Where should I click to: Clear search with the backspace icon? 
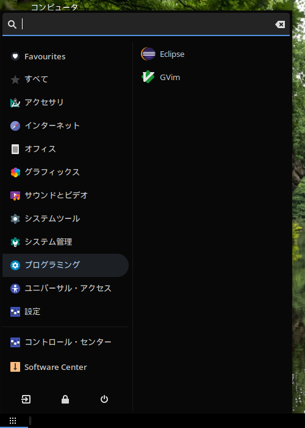[280, 24]
